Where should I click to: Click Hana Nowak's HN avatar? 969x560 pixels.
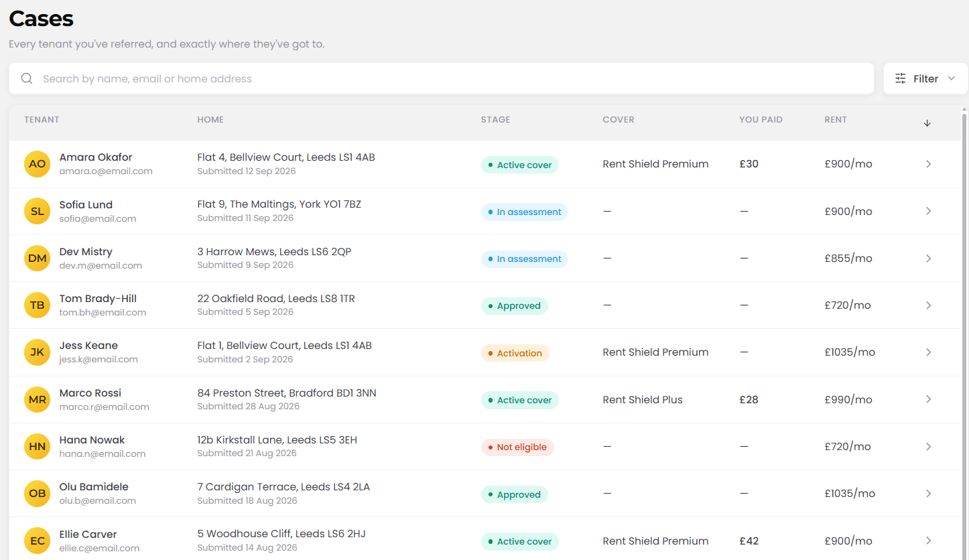tap(38, 447)
